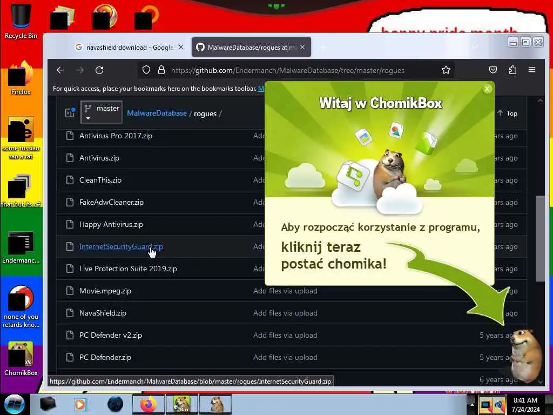
Task: Open FakeAdwCleaner.zip file link
Action: [x=111, y=203]
